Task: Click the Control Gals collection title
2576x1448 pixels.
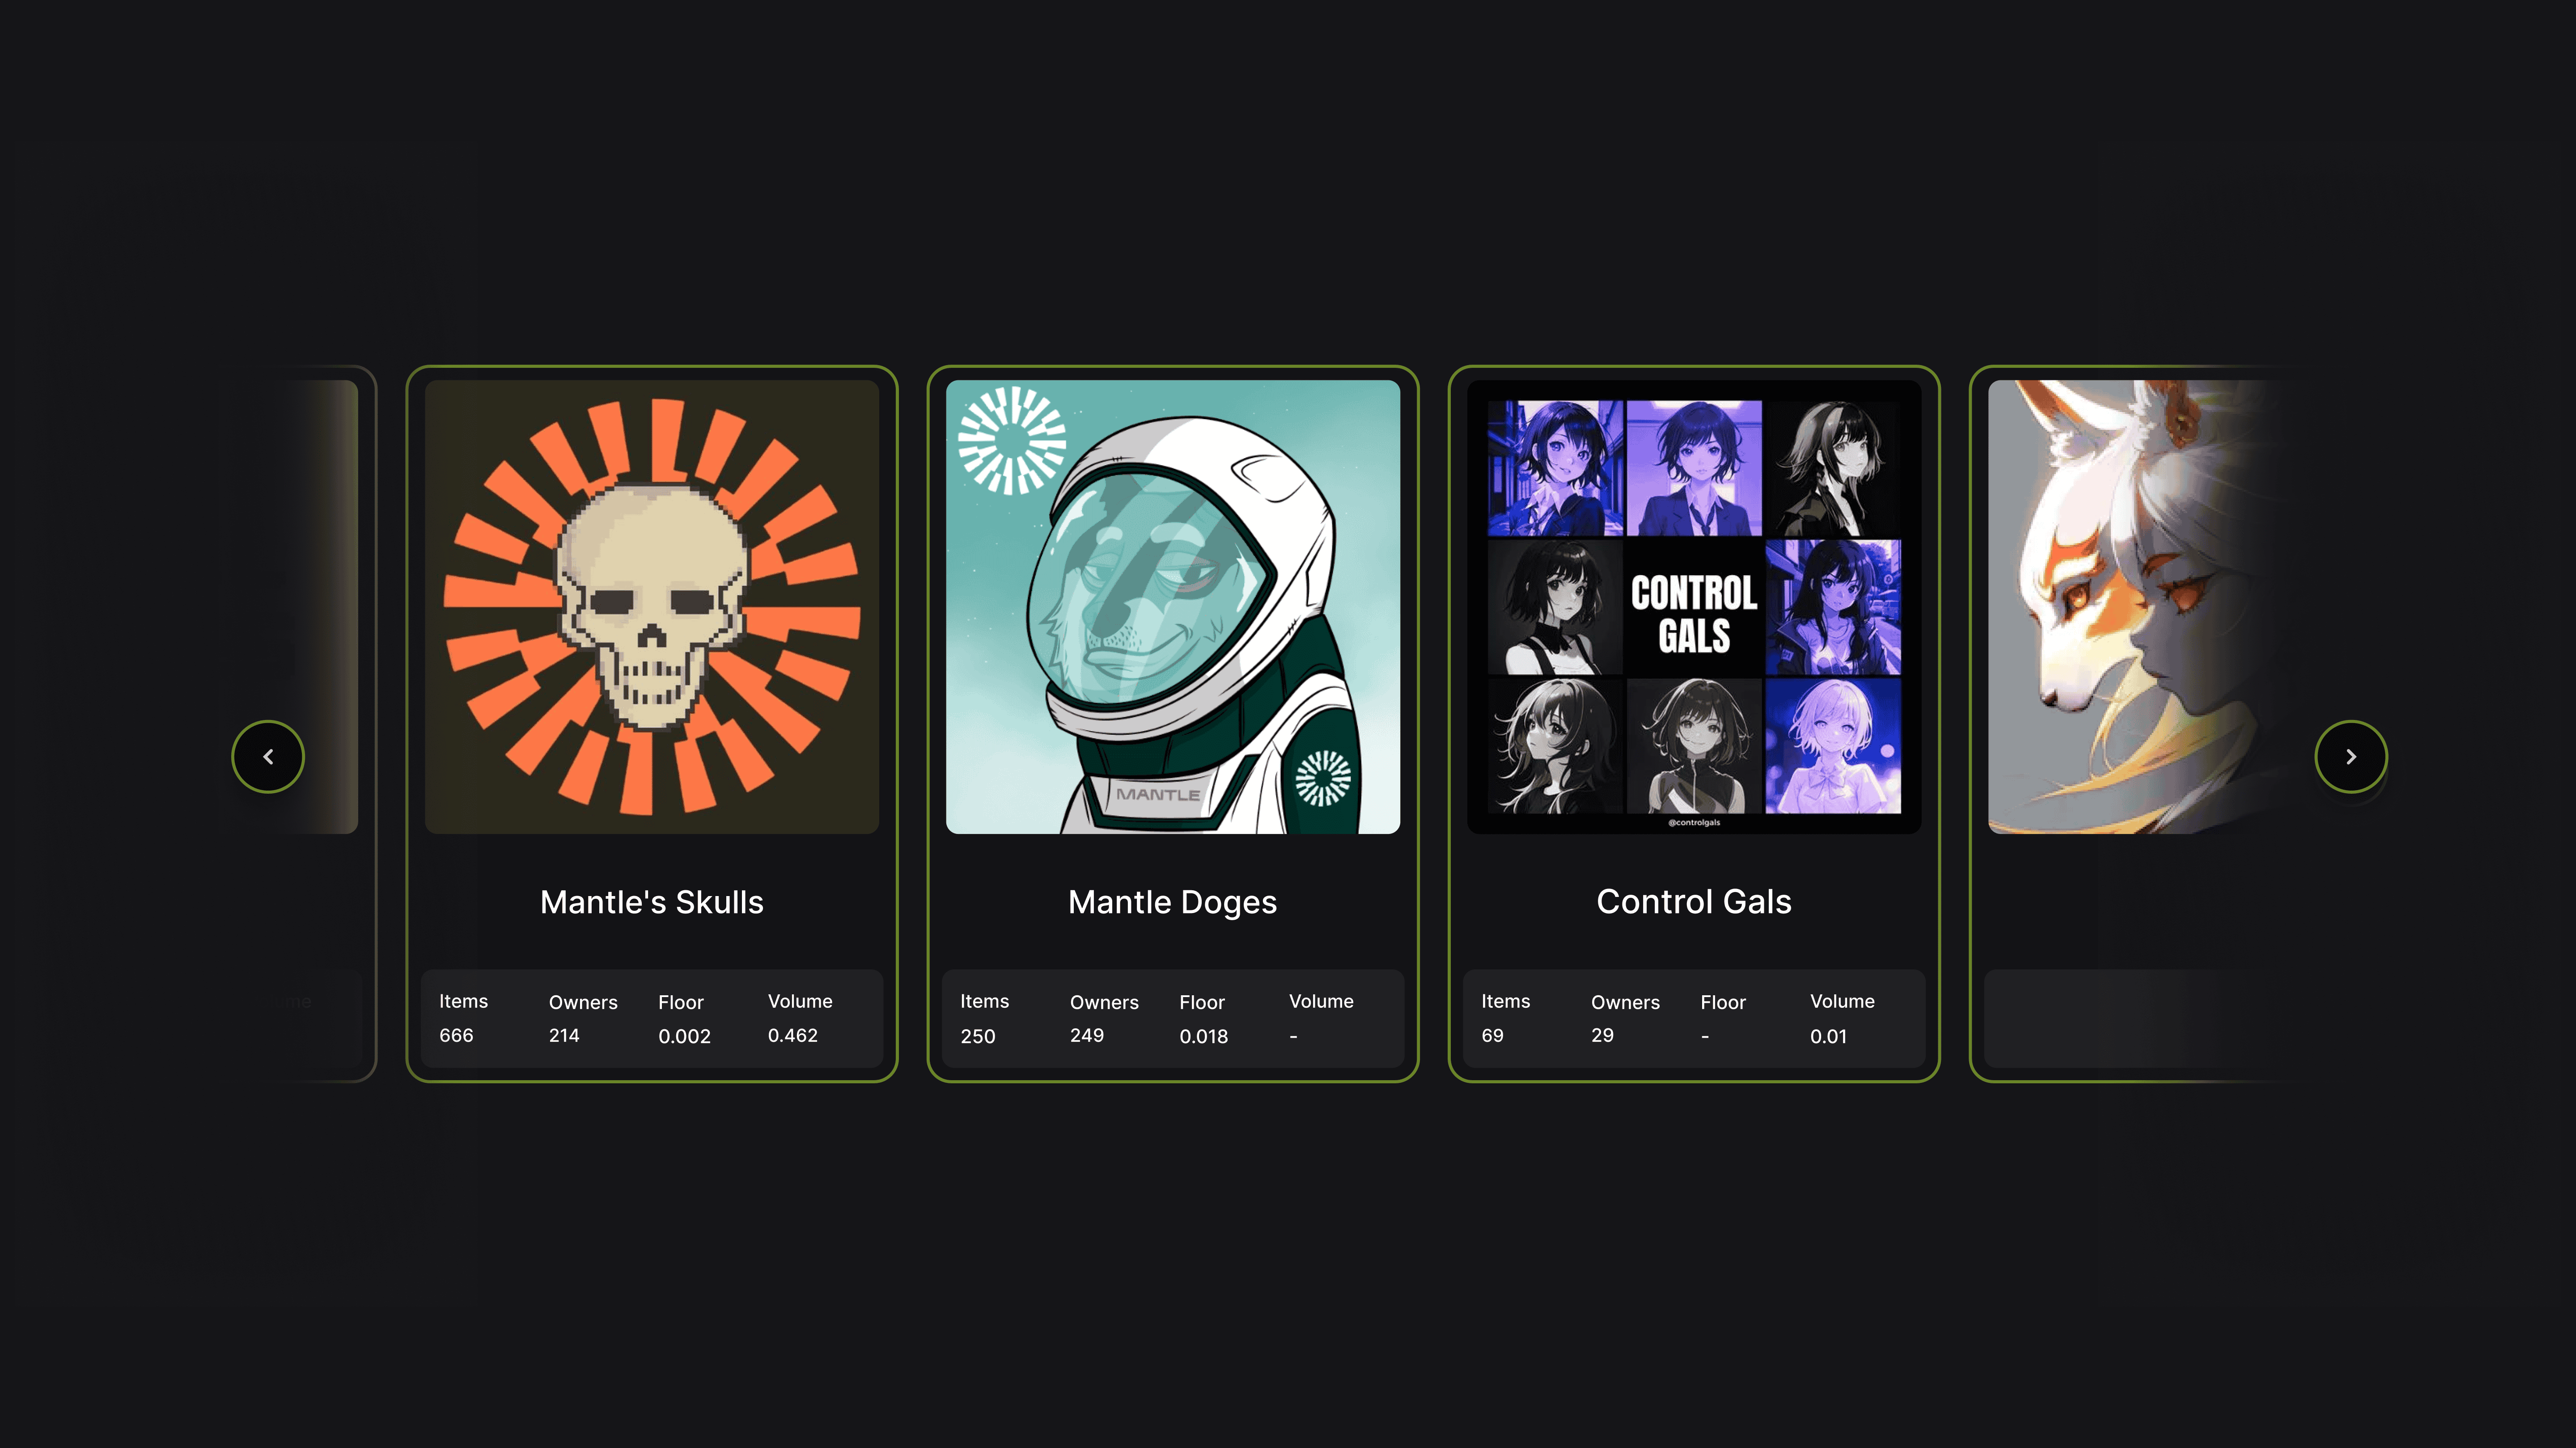Action: point(1693,901)
